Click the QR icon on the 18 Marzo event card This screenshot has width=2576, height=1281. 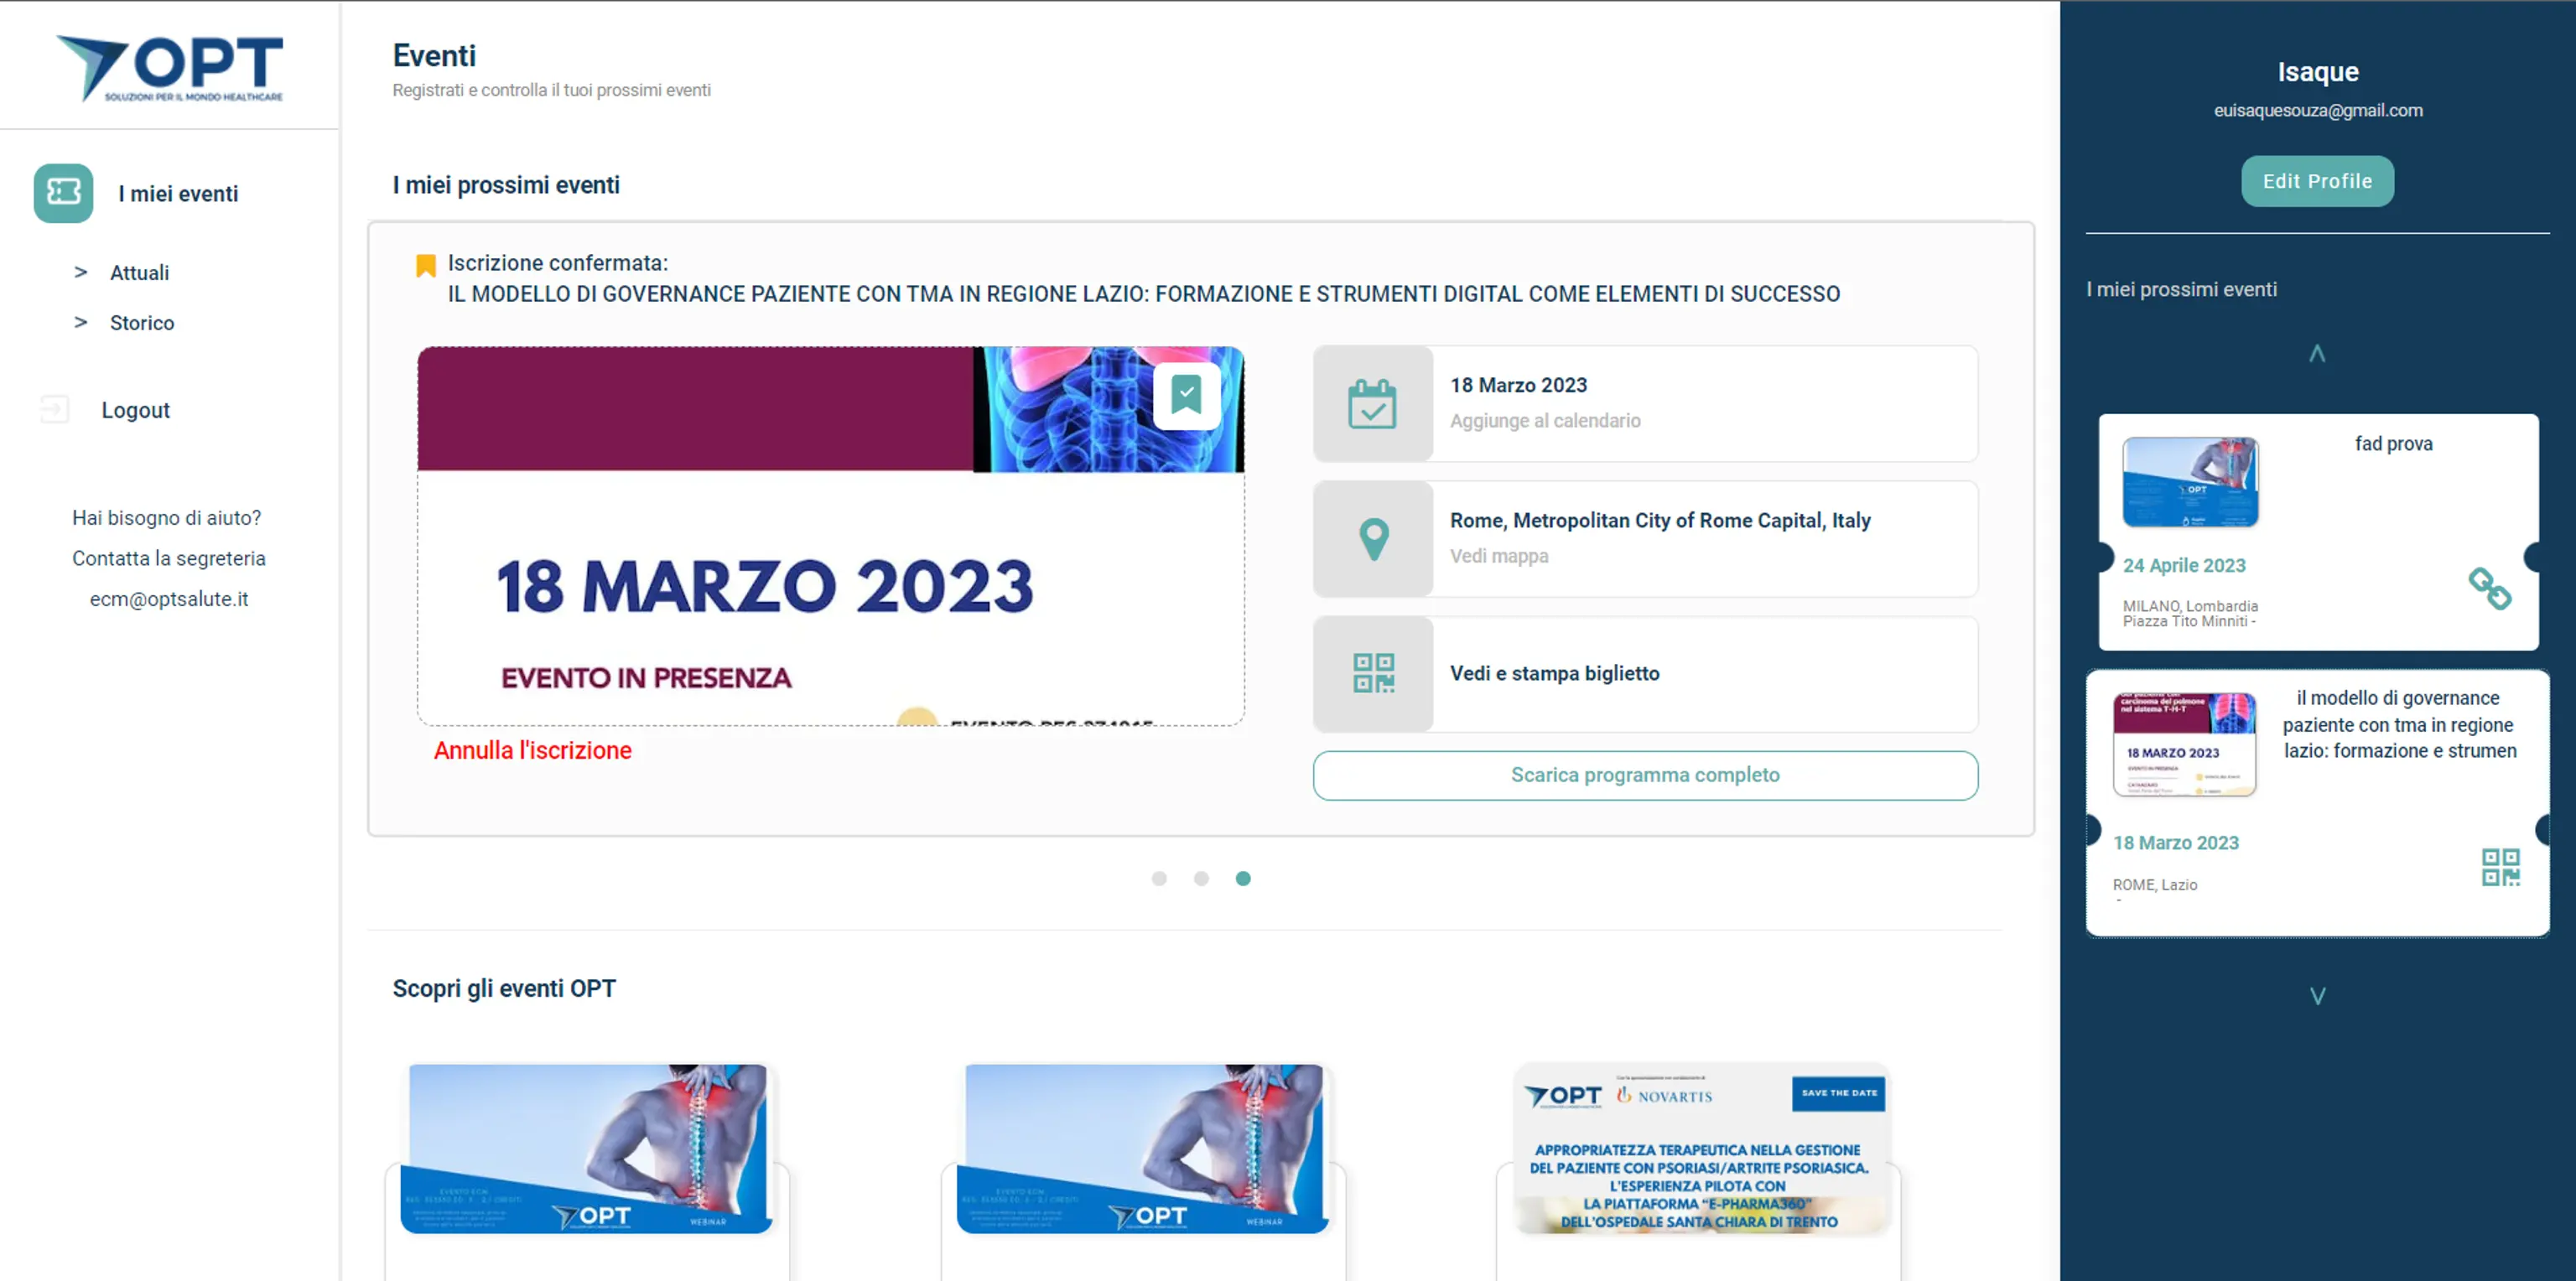click(x=2501, y=868)
